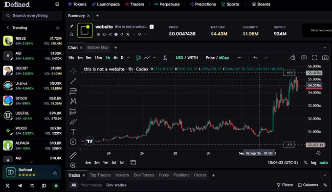332x192 pixels.
Task: Switch chart interval to 15s
Action: tap(71, 58)
